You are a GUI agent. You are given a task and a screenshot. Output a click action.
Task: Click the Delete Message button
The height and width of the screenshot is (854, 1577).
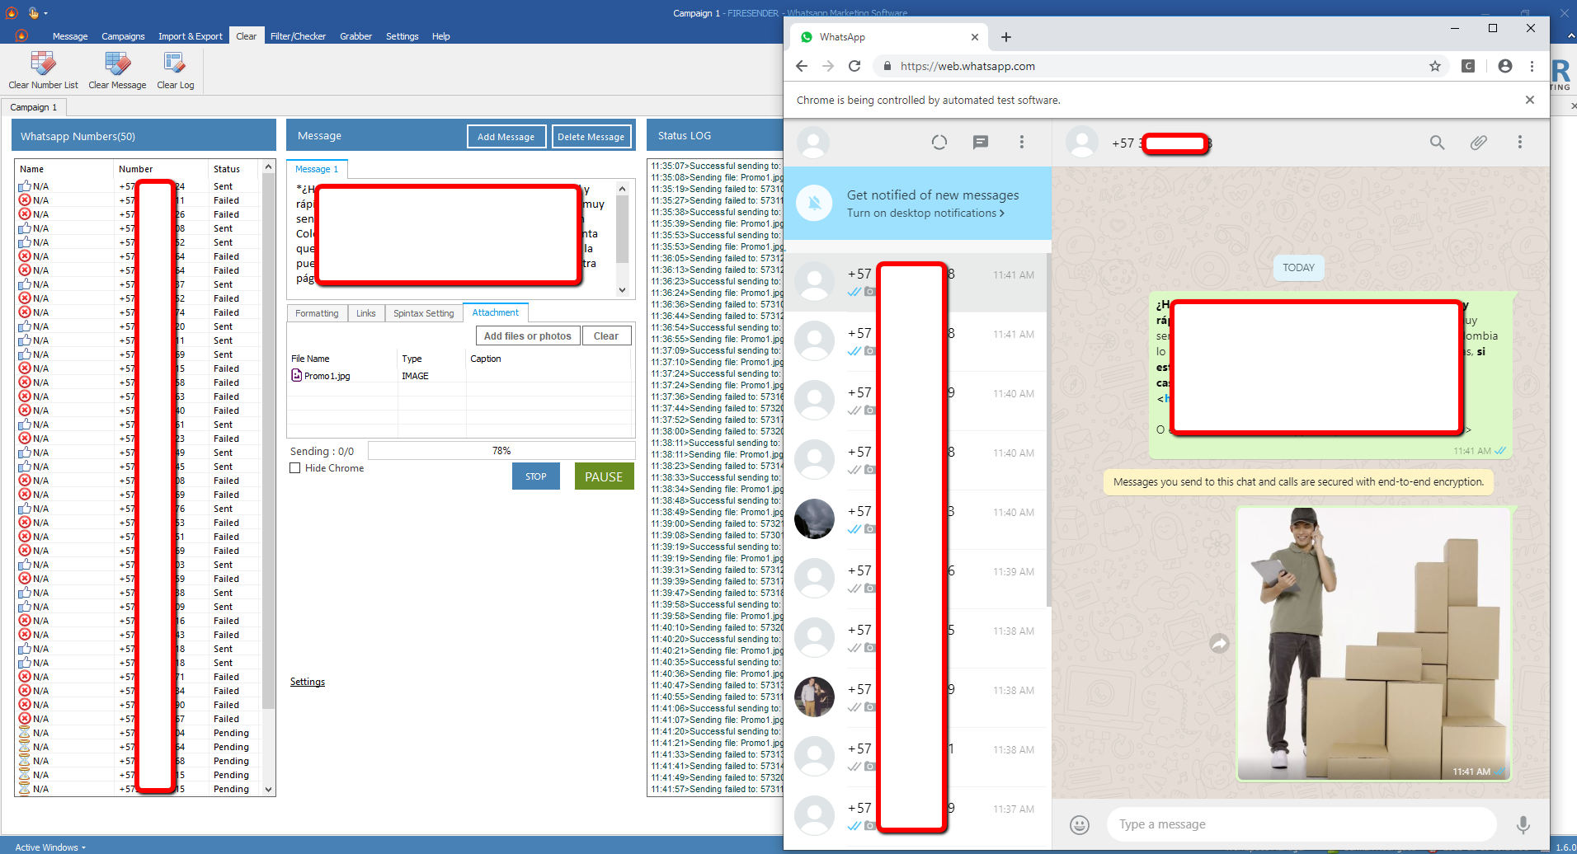point(591,137)
